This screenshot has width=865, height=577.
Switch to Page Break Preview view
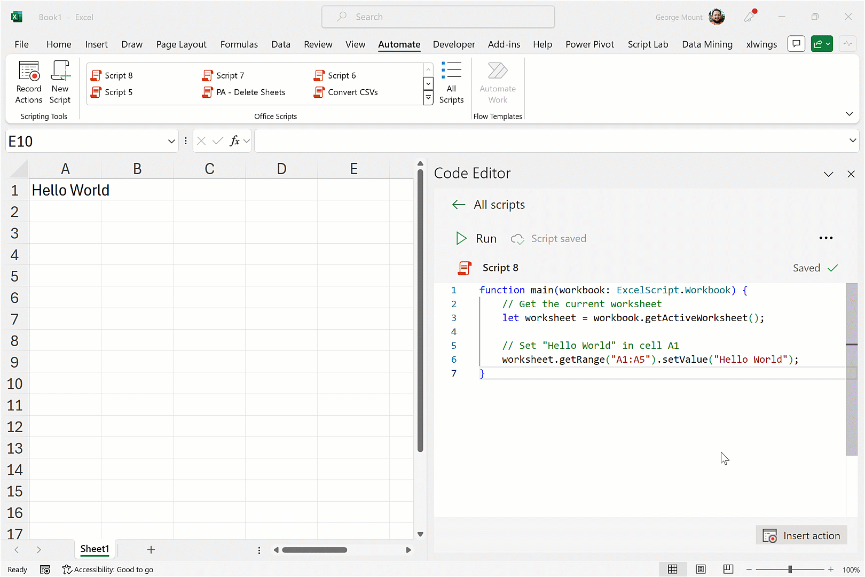[728, 570]
